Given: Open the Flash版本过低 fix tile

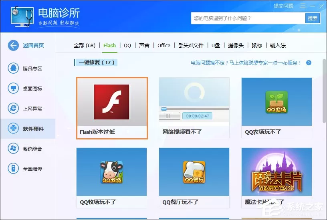Looking at the screenshot, I should tap(112, 108).
